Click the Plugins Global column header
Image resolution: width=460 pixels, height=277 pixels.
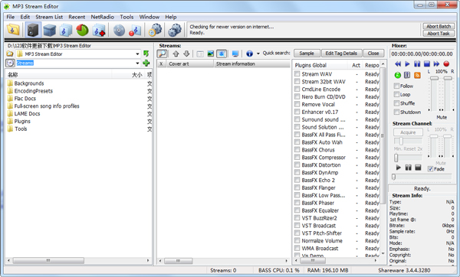pyautogui.click(x=320, y=65)
